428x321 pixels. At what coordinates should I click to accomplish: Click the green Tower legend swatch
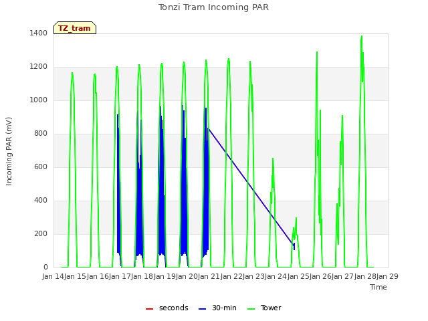251,309
